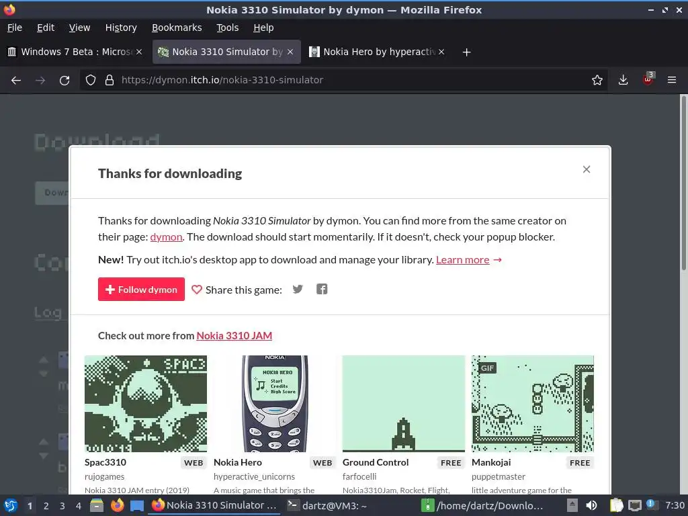Open the uBlock extension icon

(x=648, y=79)
